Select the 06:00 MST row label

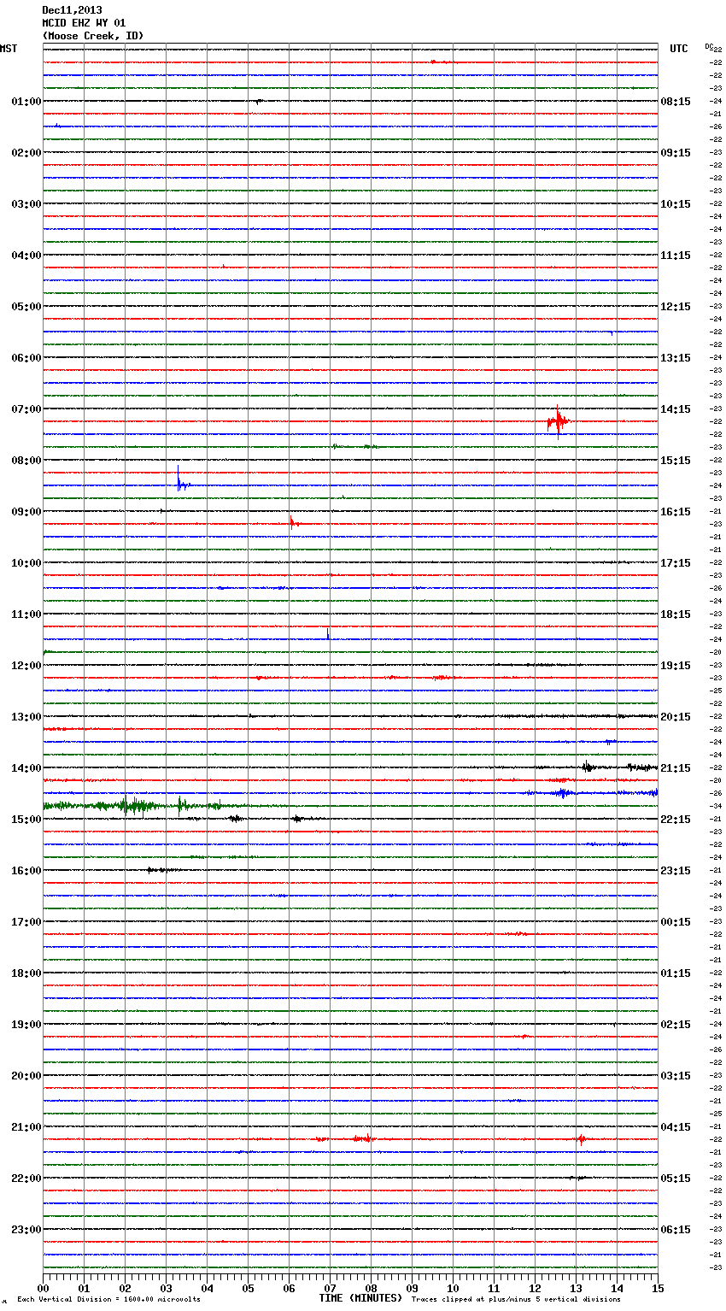click(x=26, y=358)
